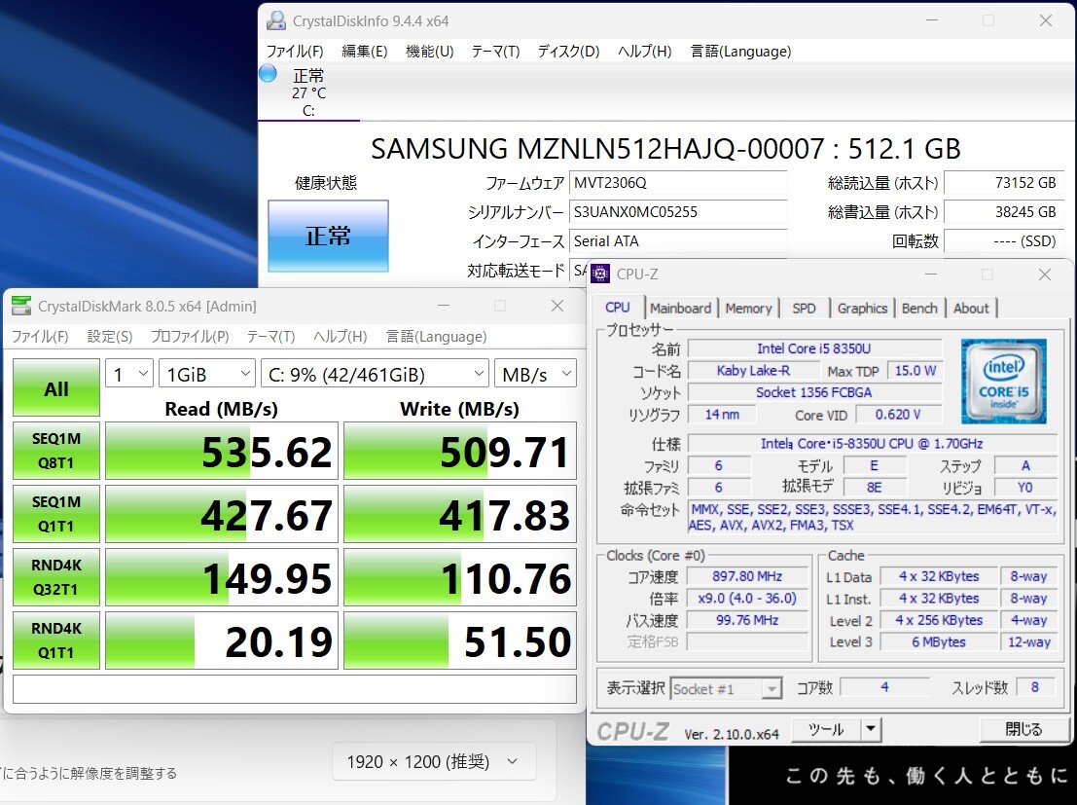Open the Socket #1 selection dropdown in CPU-Z

pyautogui.click(x=726, y=688)
